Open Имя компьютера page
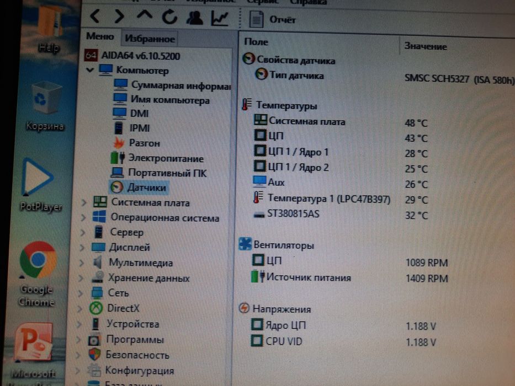The width and height of the screenshot is (515, 386). tap(161, 99)
